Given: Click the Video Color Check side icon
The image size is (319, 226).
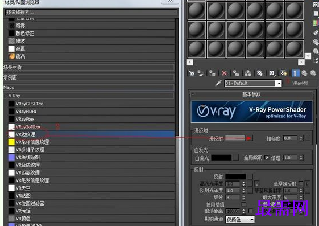Looking at the screenshot, I should [316, 23].
